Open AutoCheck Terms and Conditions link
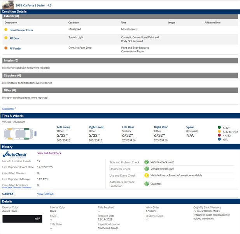Image resolution: width=240 pixels, height=234 pixels. (17, 188)
